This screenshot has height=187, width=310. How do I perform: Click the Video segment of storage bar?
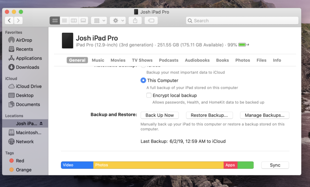click(x=77, y=165)
